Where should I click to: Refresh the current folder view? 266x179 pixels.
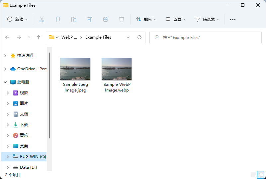[x=139, y=37]
